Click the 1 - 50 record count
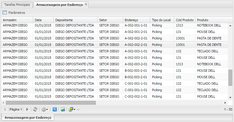 [x=228, y=109]
